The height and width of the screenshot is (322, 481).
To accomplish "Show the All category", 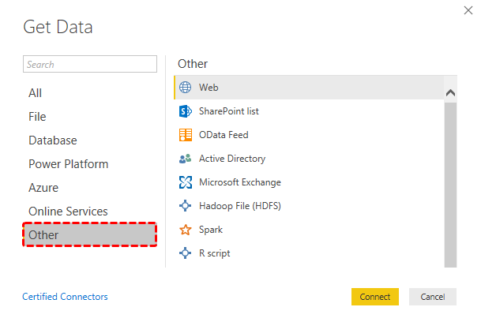I will [35, 93].
